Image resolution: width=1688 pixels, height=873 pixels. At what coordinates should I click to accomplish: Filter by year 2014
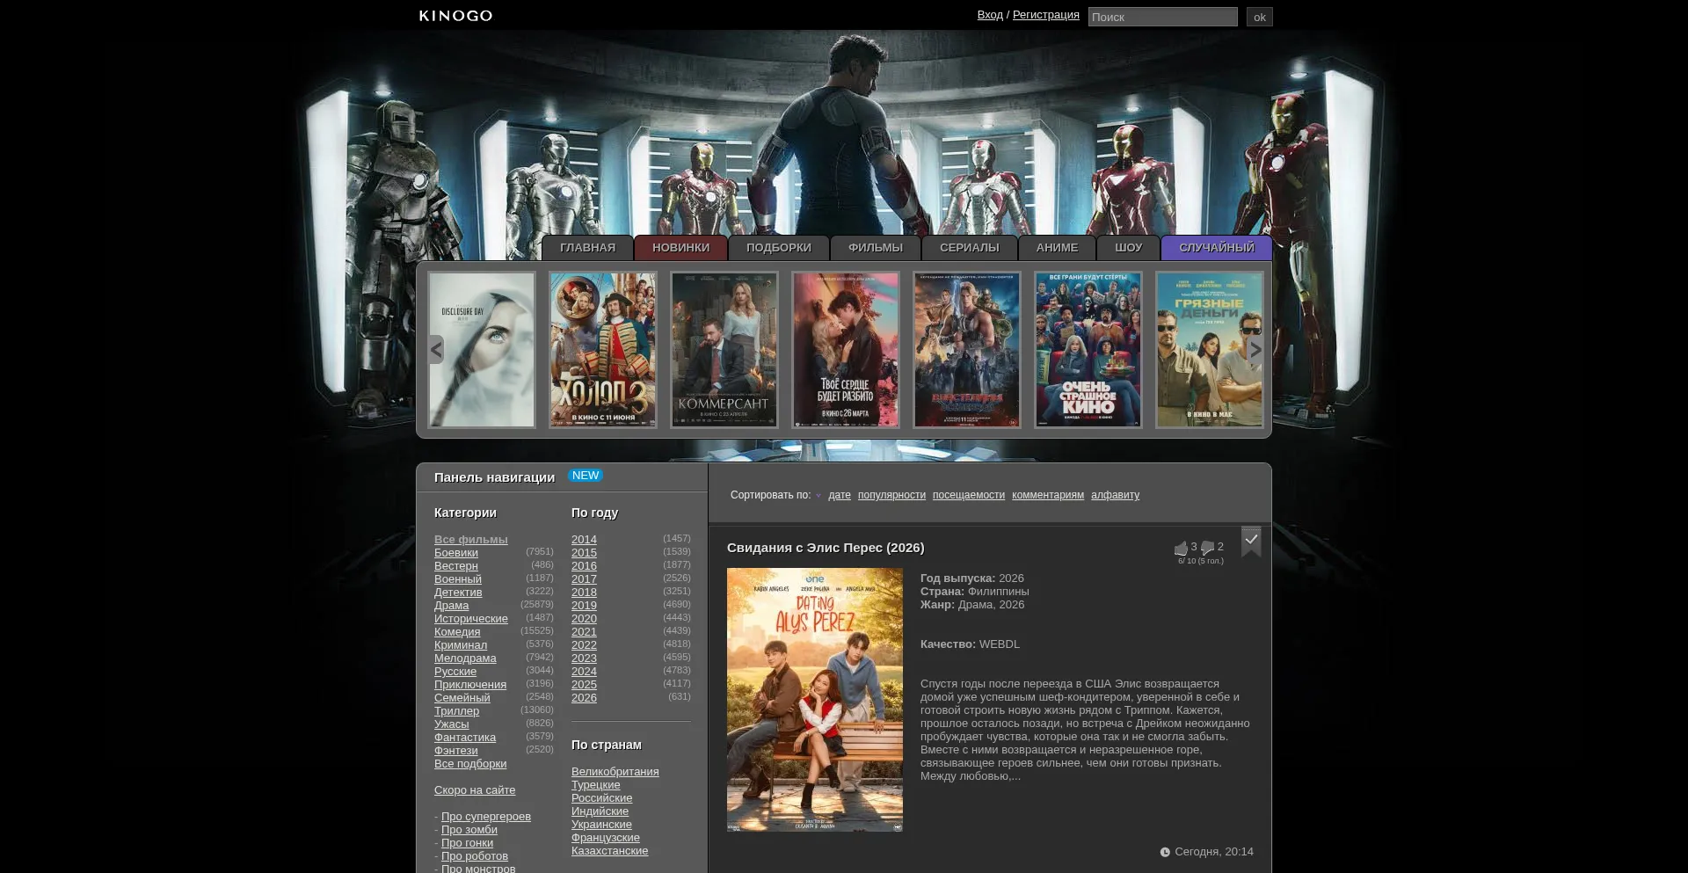pyautogui.click(x=584, y=540)
